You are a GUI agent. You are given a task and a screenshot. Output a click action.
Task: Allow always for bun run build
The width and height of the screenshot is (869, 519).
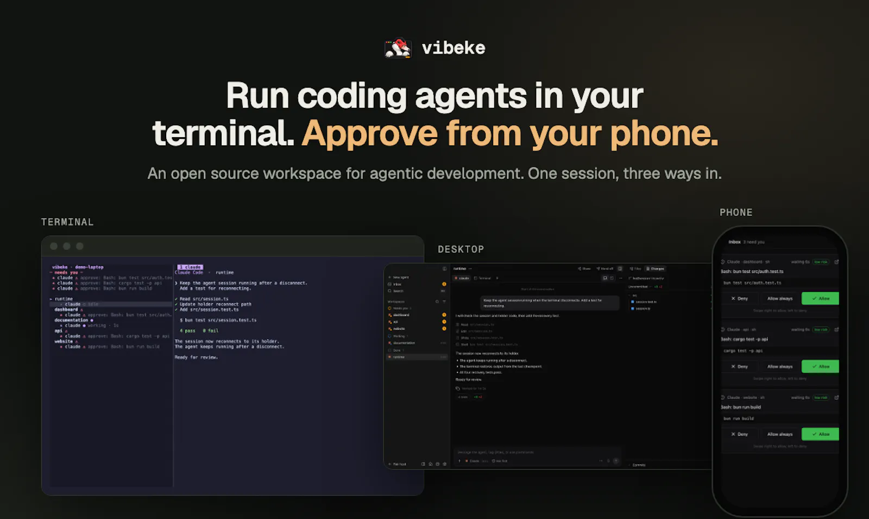[779, 434]
